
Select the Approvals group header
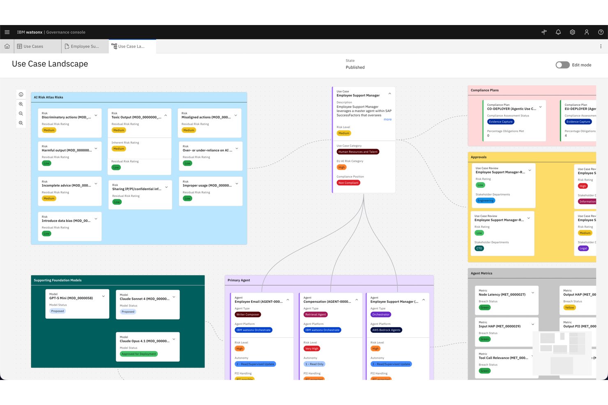[x=532, y=157]
